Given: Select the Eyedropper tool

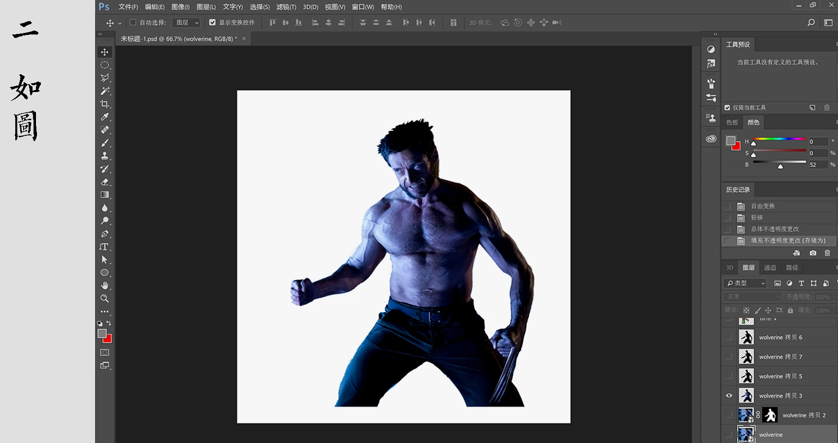Looking at the screenshot, I should point(105,117).
